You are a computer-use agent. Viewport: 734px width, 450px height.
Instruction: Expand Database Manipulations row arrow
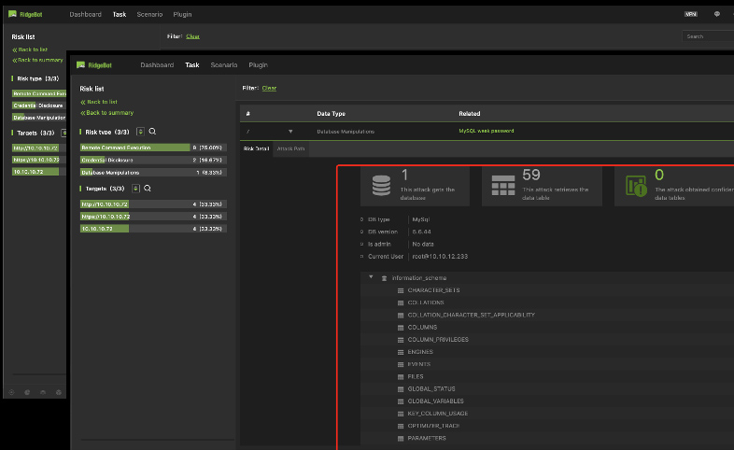coord(290,132)
